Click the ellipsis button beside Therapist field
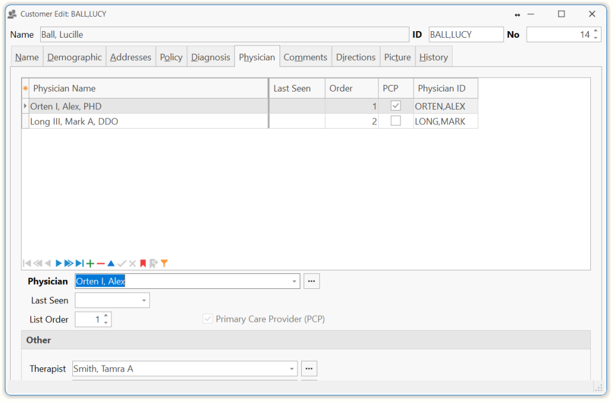Viewport: 613px width, 402px height. coord(309,368)
